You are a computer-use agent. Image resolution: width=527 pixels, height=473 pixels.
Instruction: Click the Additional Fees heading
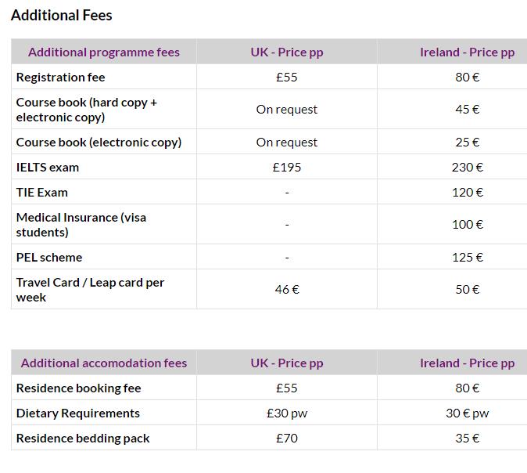[x=62, y=16]
